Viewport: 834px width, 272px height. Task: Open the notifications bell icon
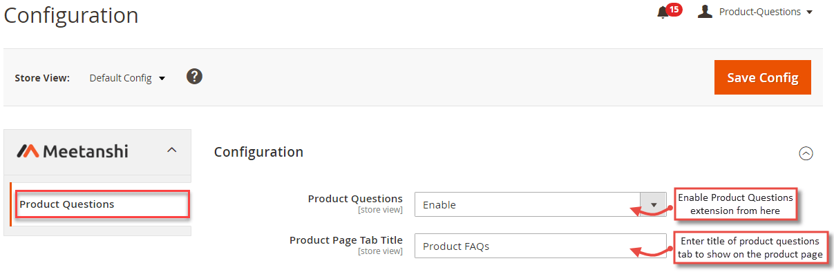point(663,12)
